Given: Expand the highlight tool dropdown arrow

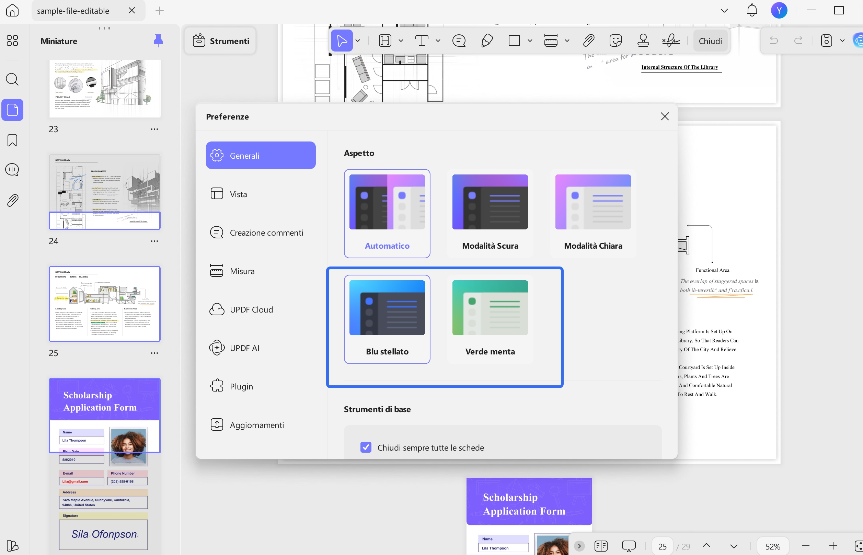Looking at the screenshot, I should click(x=401, y=41).
